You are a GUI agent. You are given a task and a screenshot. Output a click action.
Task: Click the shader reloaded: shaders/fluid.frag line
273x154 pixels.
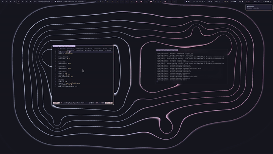click(177, 77)
